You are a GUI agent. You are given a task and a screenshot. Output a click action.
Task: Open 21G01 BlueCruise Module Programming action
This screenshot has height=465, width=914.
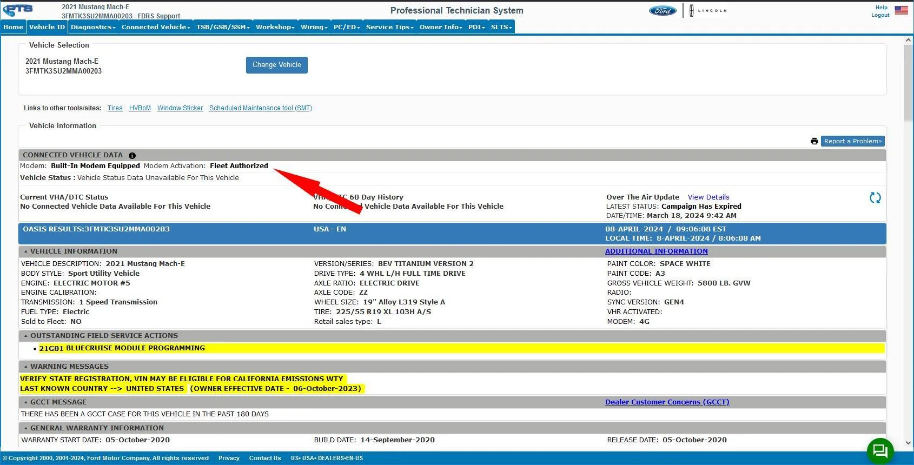click(x=122, y=348)
